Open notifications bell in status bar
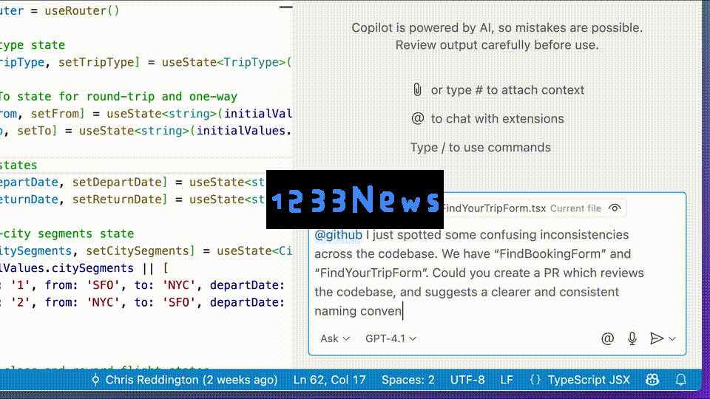 (680, 380)
